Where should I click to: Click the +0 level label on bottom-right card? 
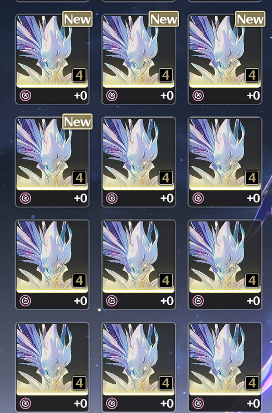coord(253,403)
